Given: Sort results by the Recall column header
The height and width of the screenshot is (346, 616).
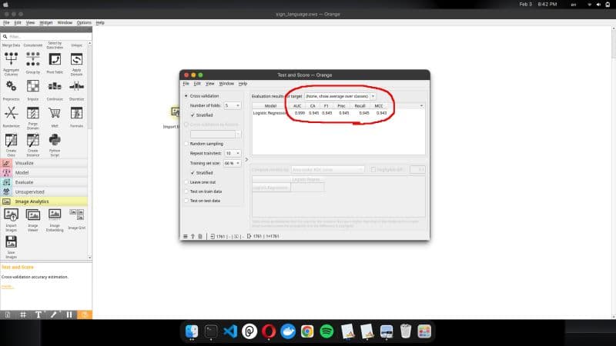Looking at the screenshot, I should point(360,106).
